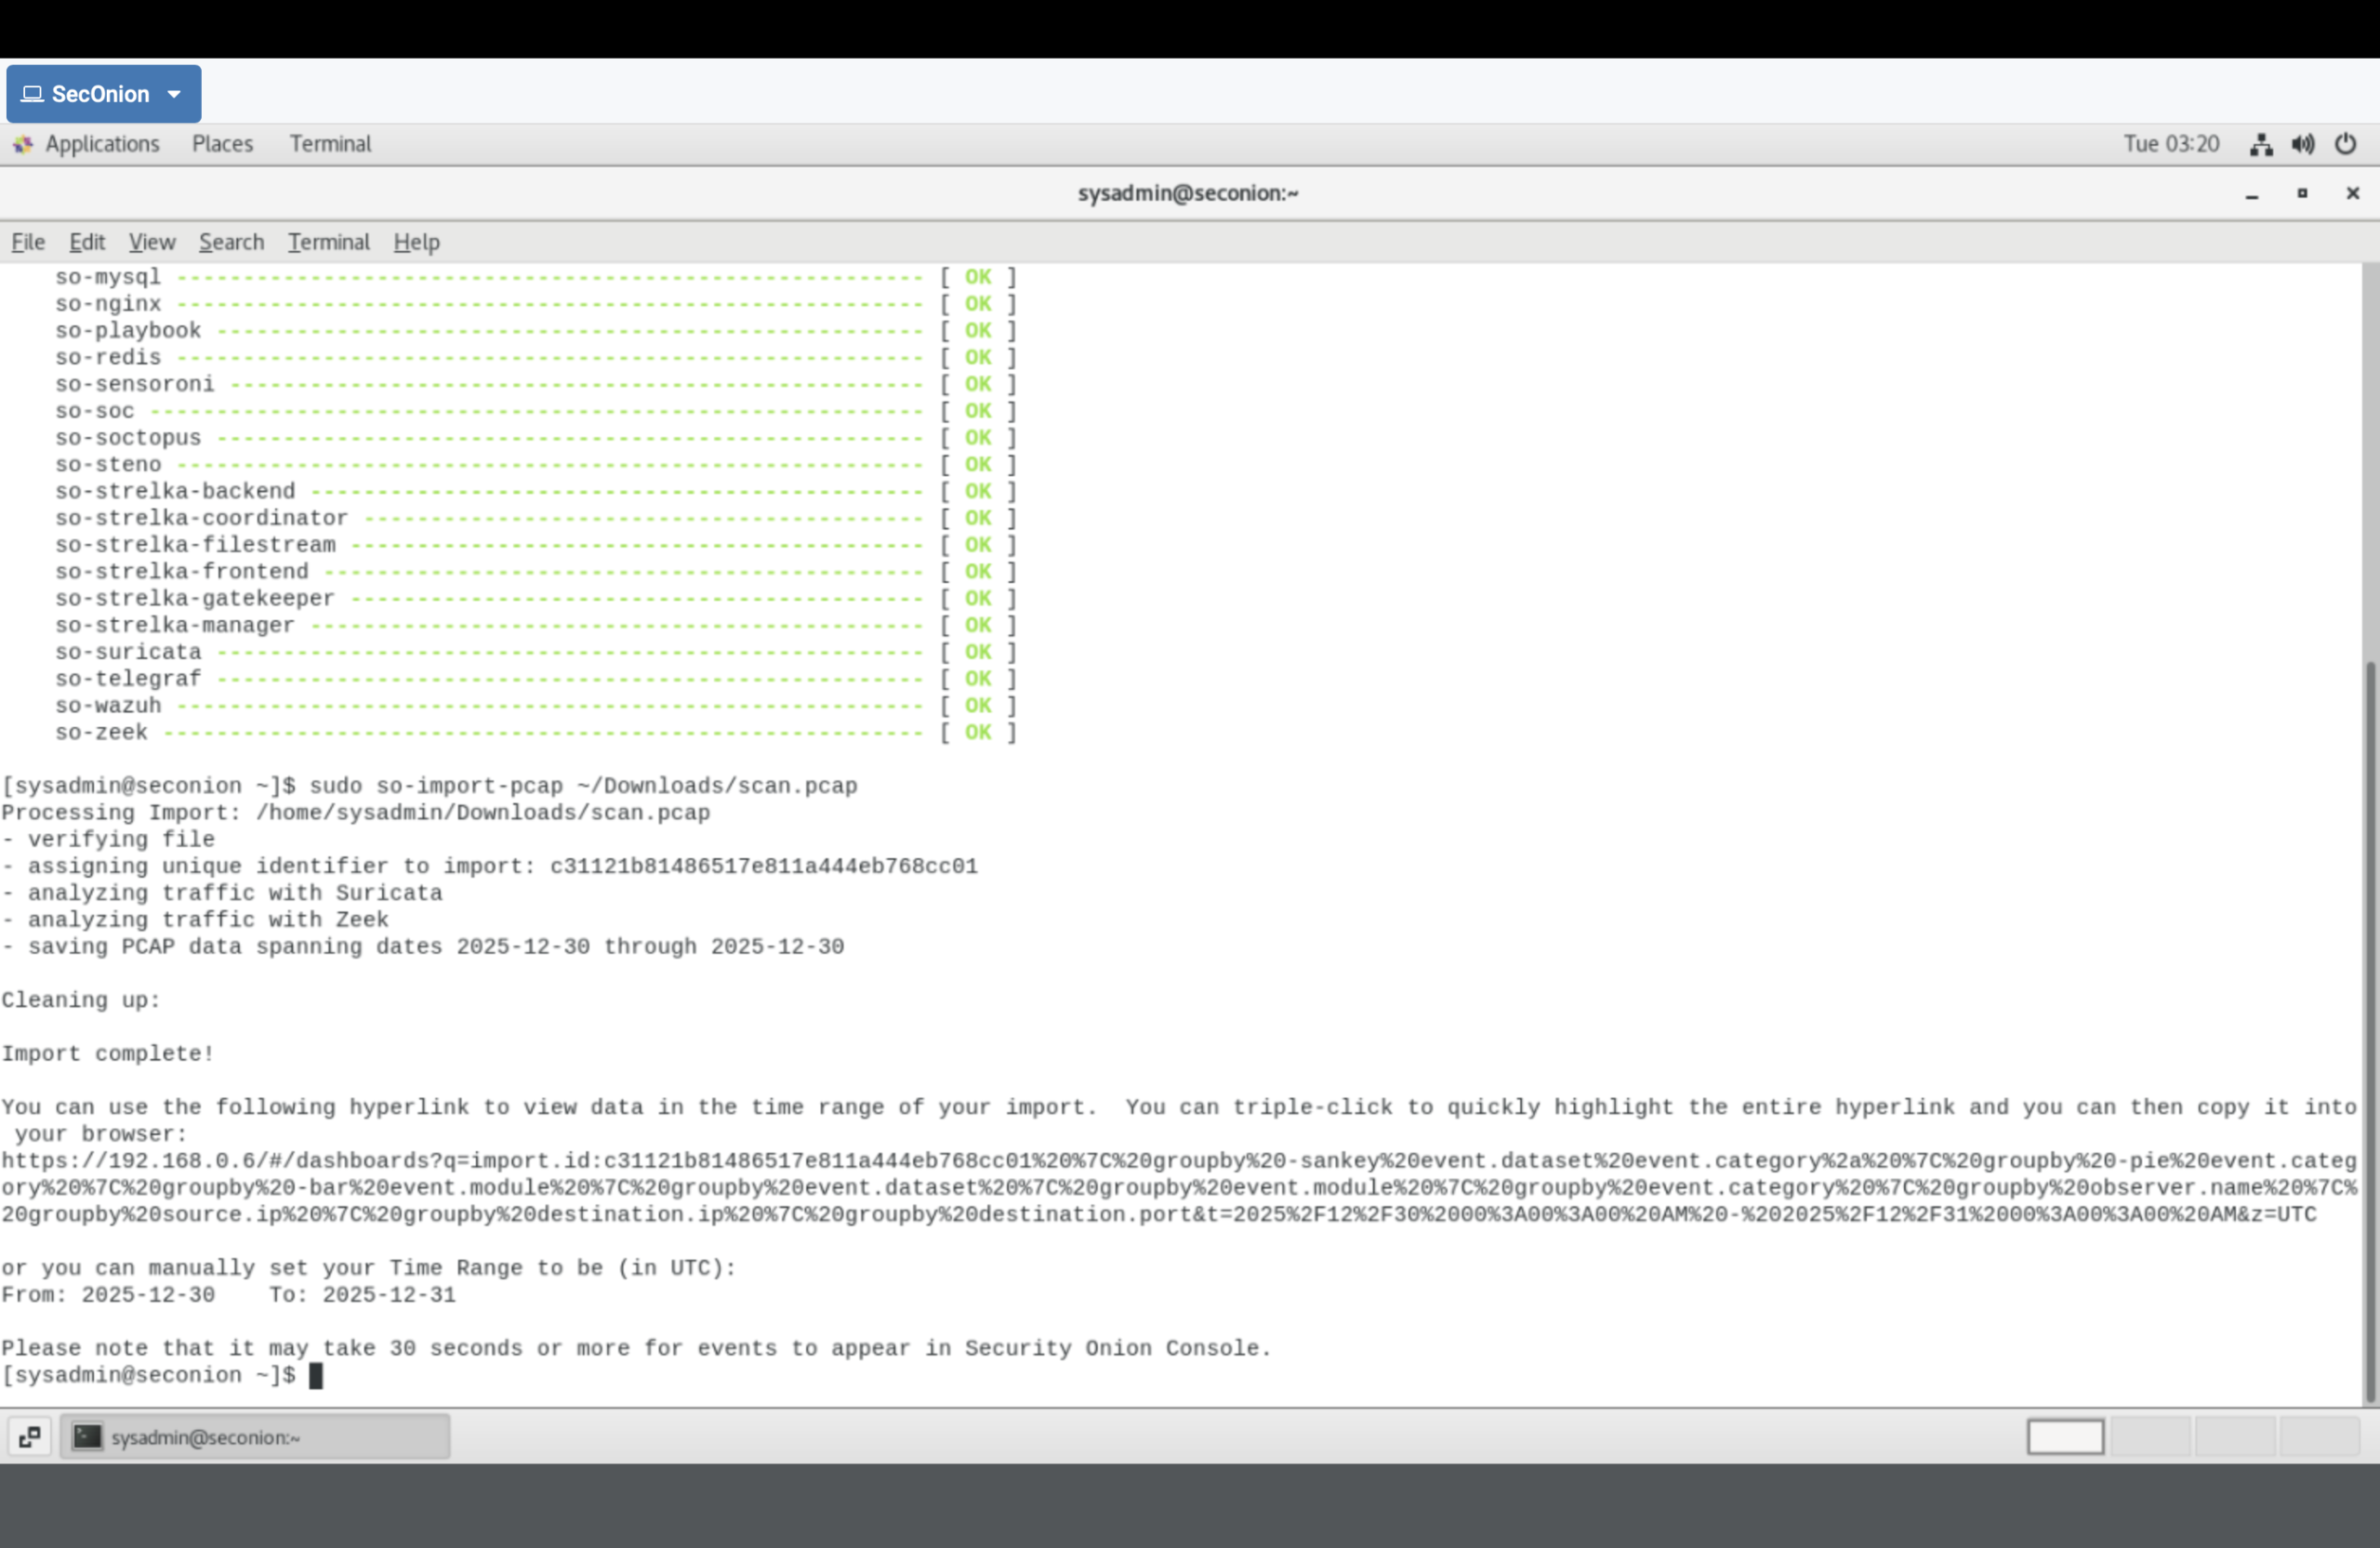Toggle the terminal window to fullscreen
This screenshot has width=2380, height=1548.
pyautogui.click(x=2301, y=193)
